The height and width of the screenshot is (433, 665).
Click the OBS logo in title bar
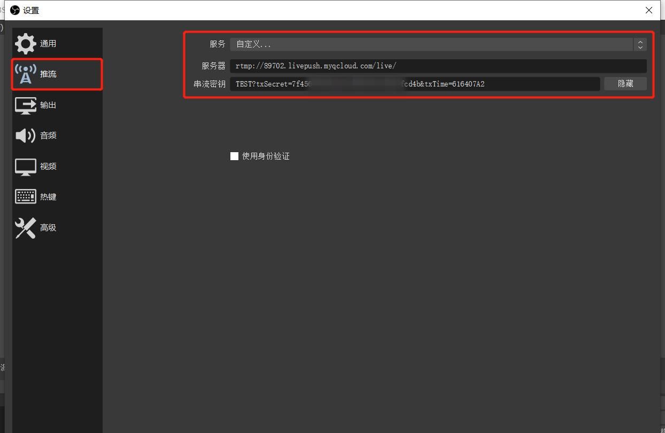point(15,10)
